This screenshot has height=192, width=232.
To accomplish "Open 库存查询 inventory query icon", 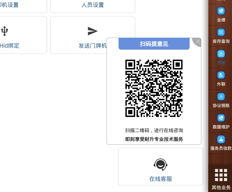I will point(221,32).
